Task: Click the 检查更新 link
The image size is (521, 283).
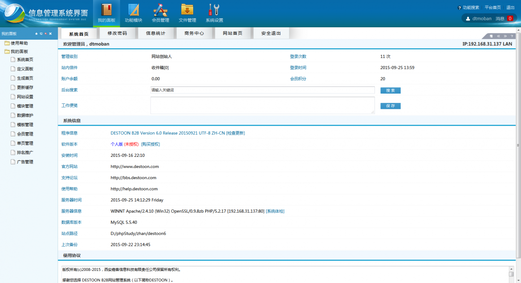Action: click(x=236, y=133)
